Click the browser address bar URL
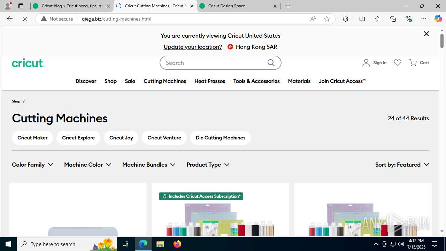 [x=116, y=19]
